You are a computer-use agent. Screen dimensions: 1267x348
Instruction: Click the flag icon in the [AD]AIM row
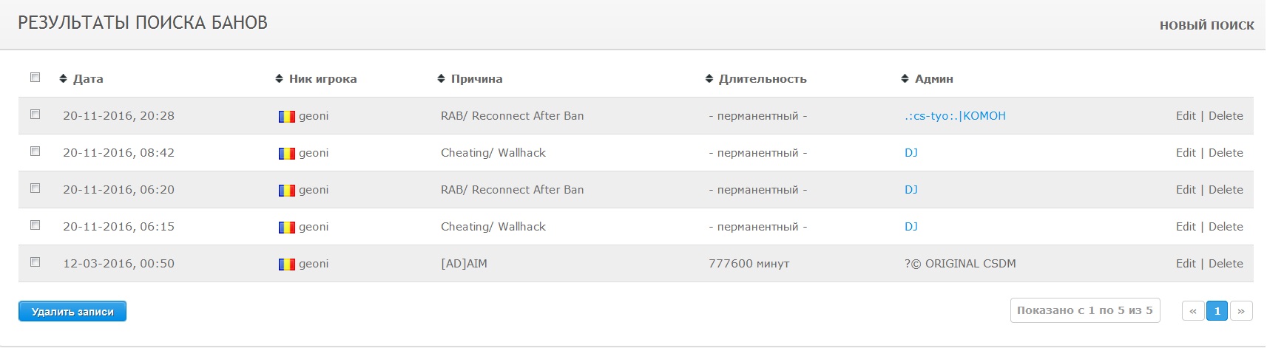[287, 265]
